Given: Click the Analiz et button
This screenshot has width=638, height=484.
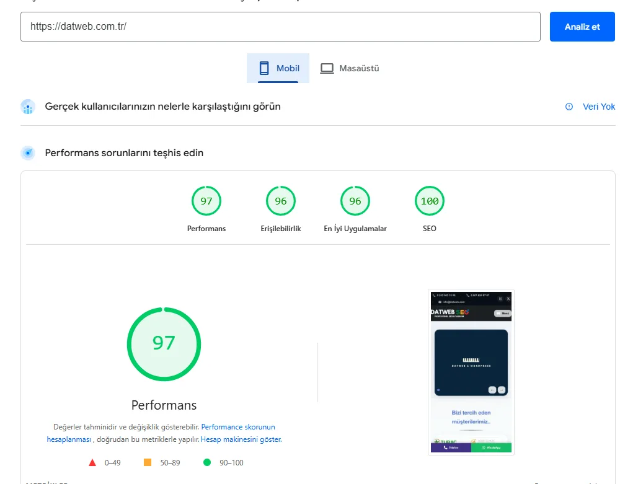Looking at the screenshot, I should [x=582, y=27].
